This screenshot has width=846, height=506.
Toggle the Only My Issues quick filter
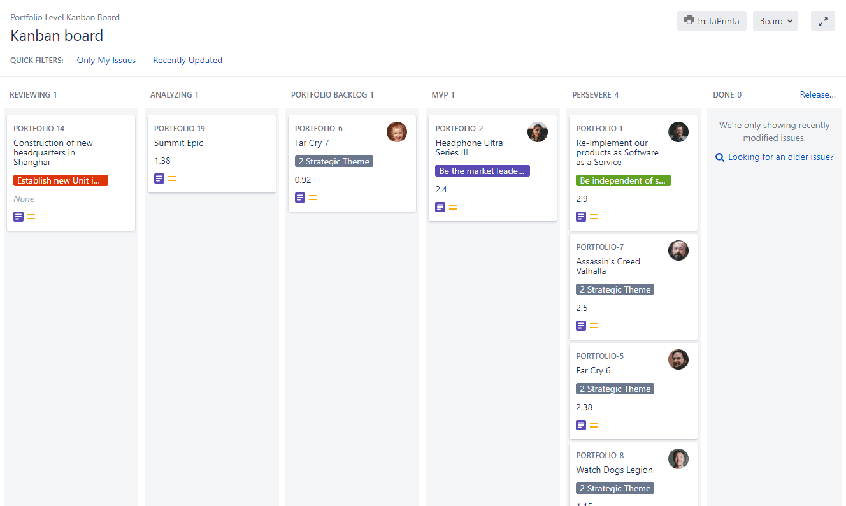coord(106,59)
